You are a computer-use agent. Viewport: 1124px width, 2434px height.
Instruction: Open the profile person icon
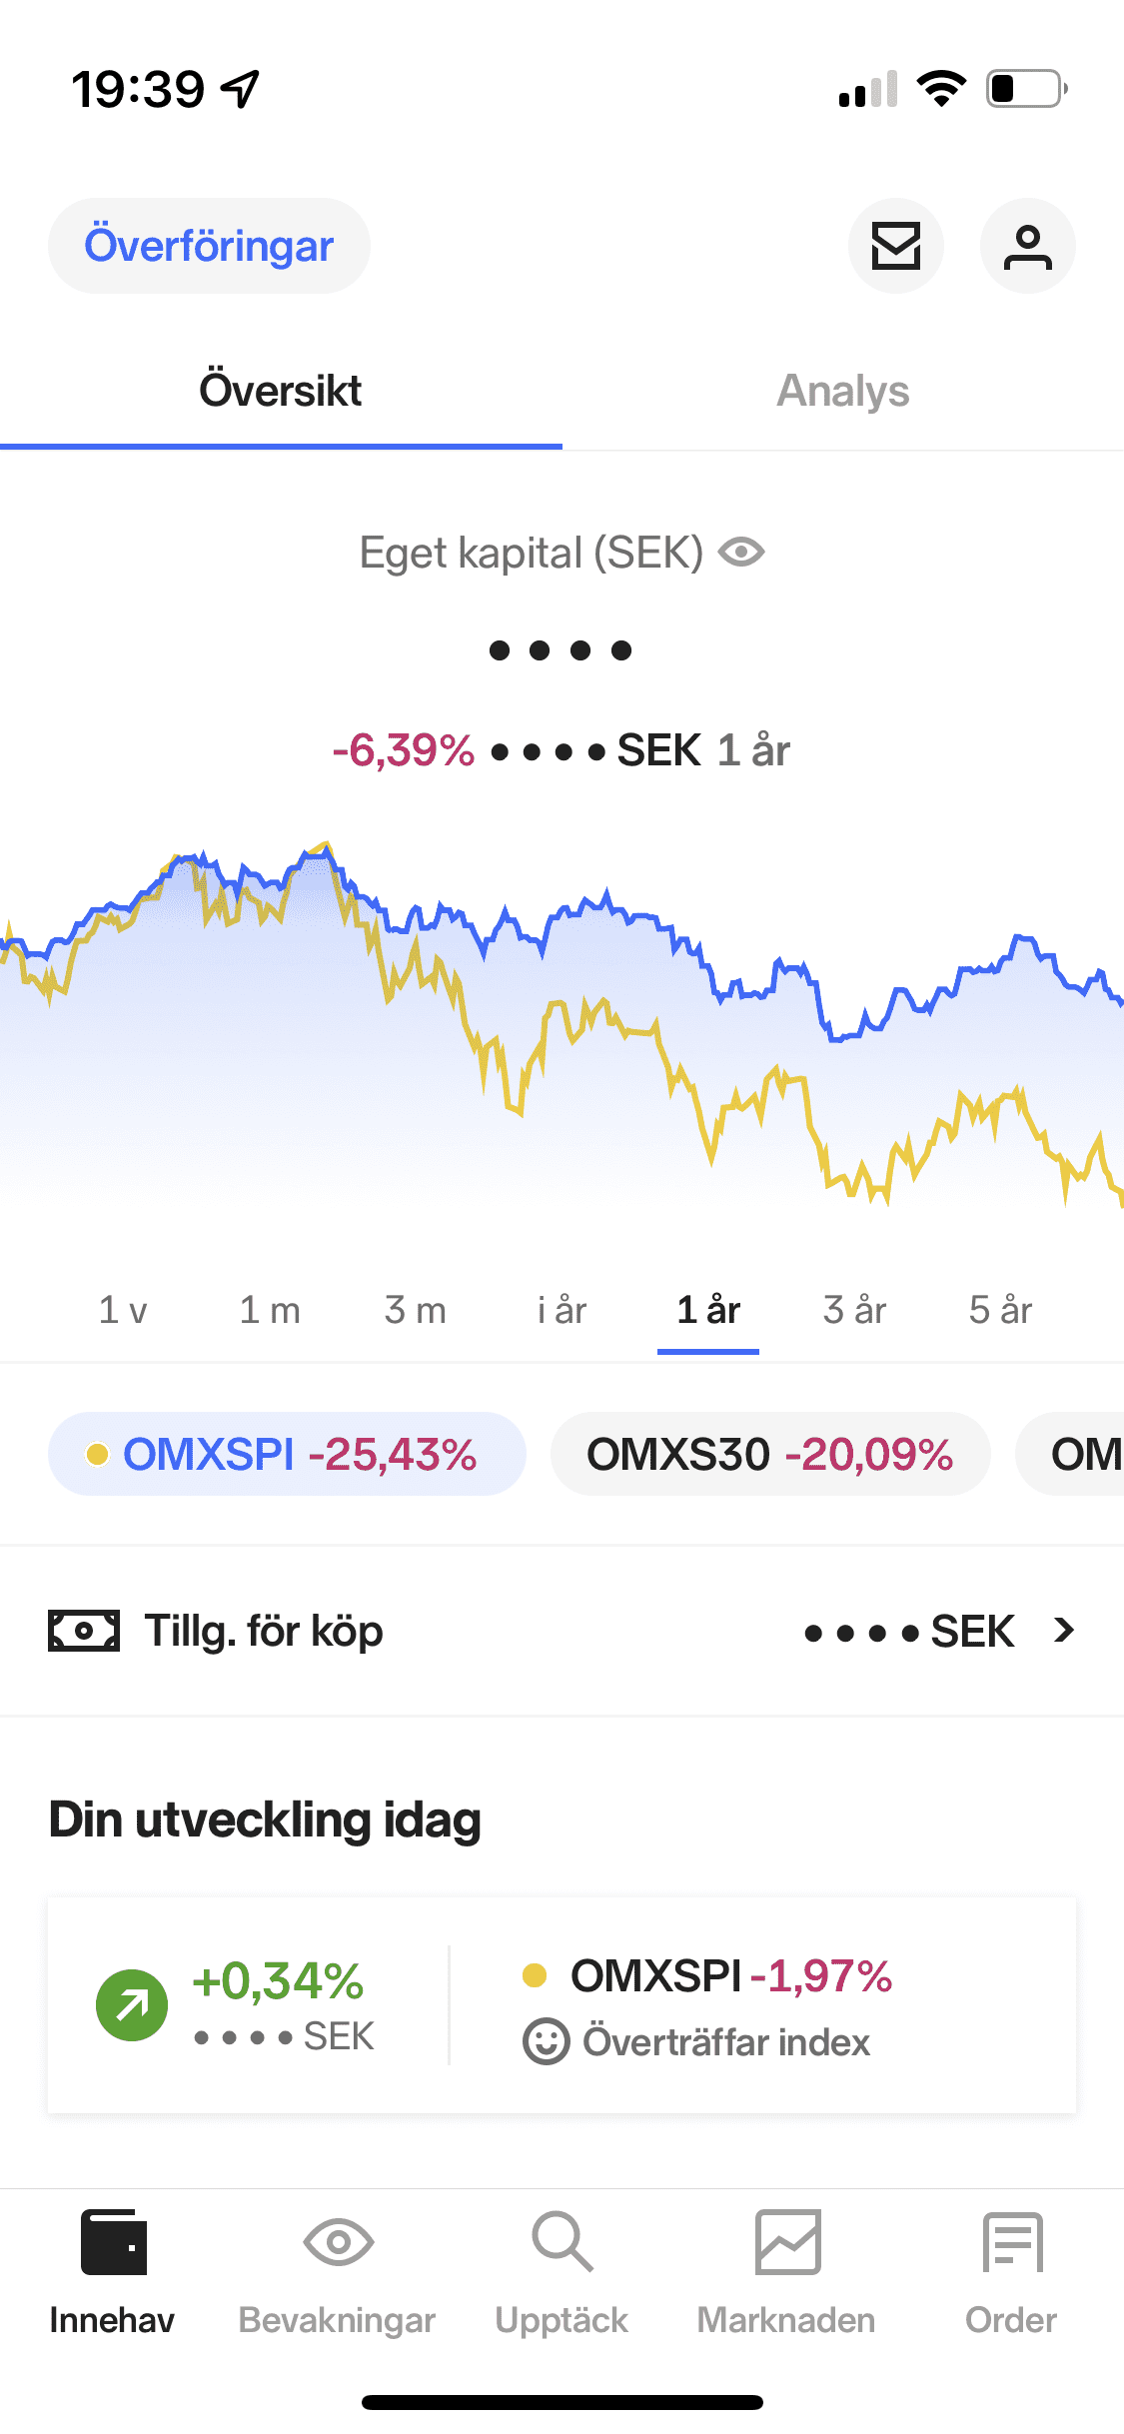coord(1028,246)
